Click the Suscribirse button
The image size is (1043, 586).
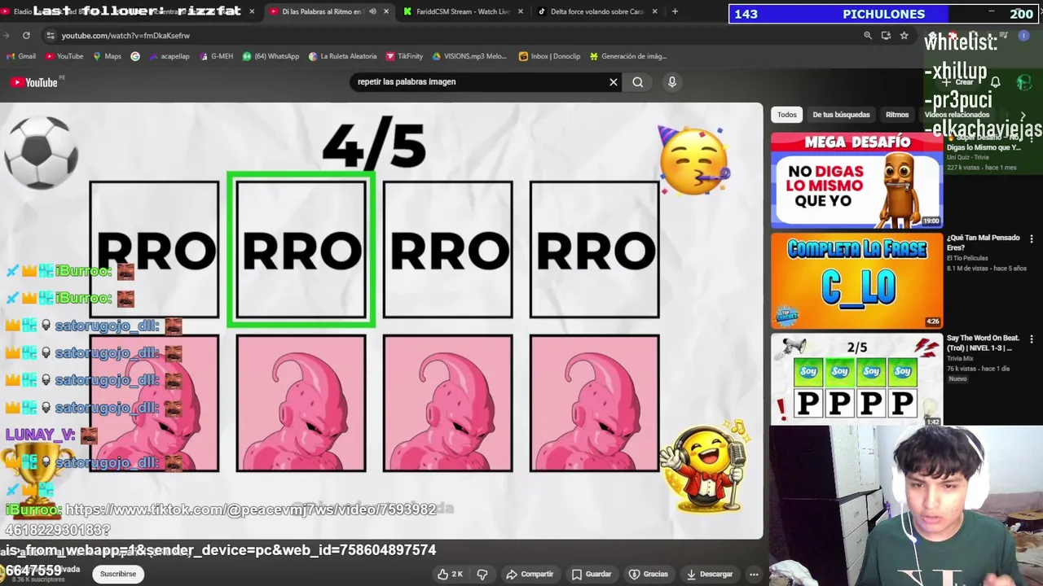118,574
